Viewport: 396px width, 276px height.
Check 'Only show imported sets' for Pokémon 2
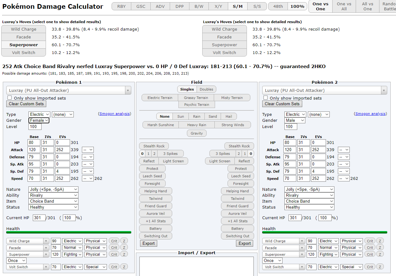[265, 98]
